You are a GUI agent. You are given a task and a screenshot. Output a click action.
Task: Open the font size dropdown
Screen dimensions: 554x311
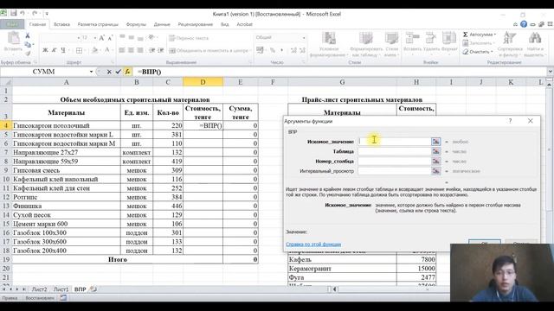click(x=94, y=38)
